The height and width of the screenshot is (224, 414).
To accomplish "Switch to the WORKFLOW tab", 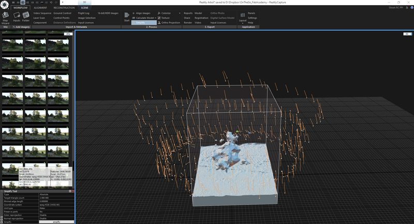I will (20, 8).
